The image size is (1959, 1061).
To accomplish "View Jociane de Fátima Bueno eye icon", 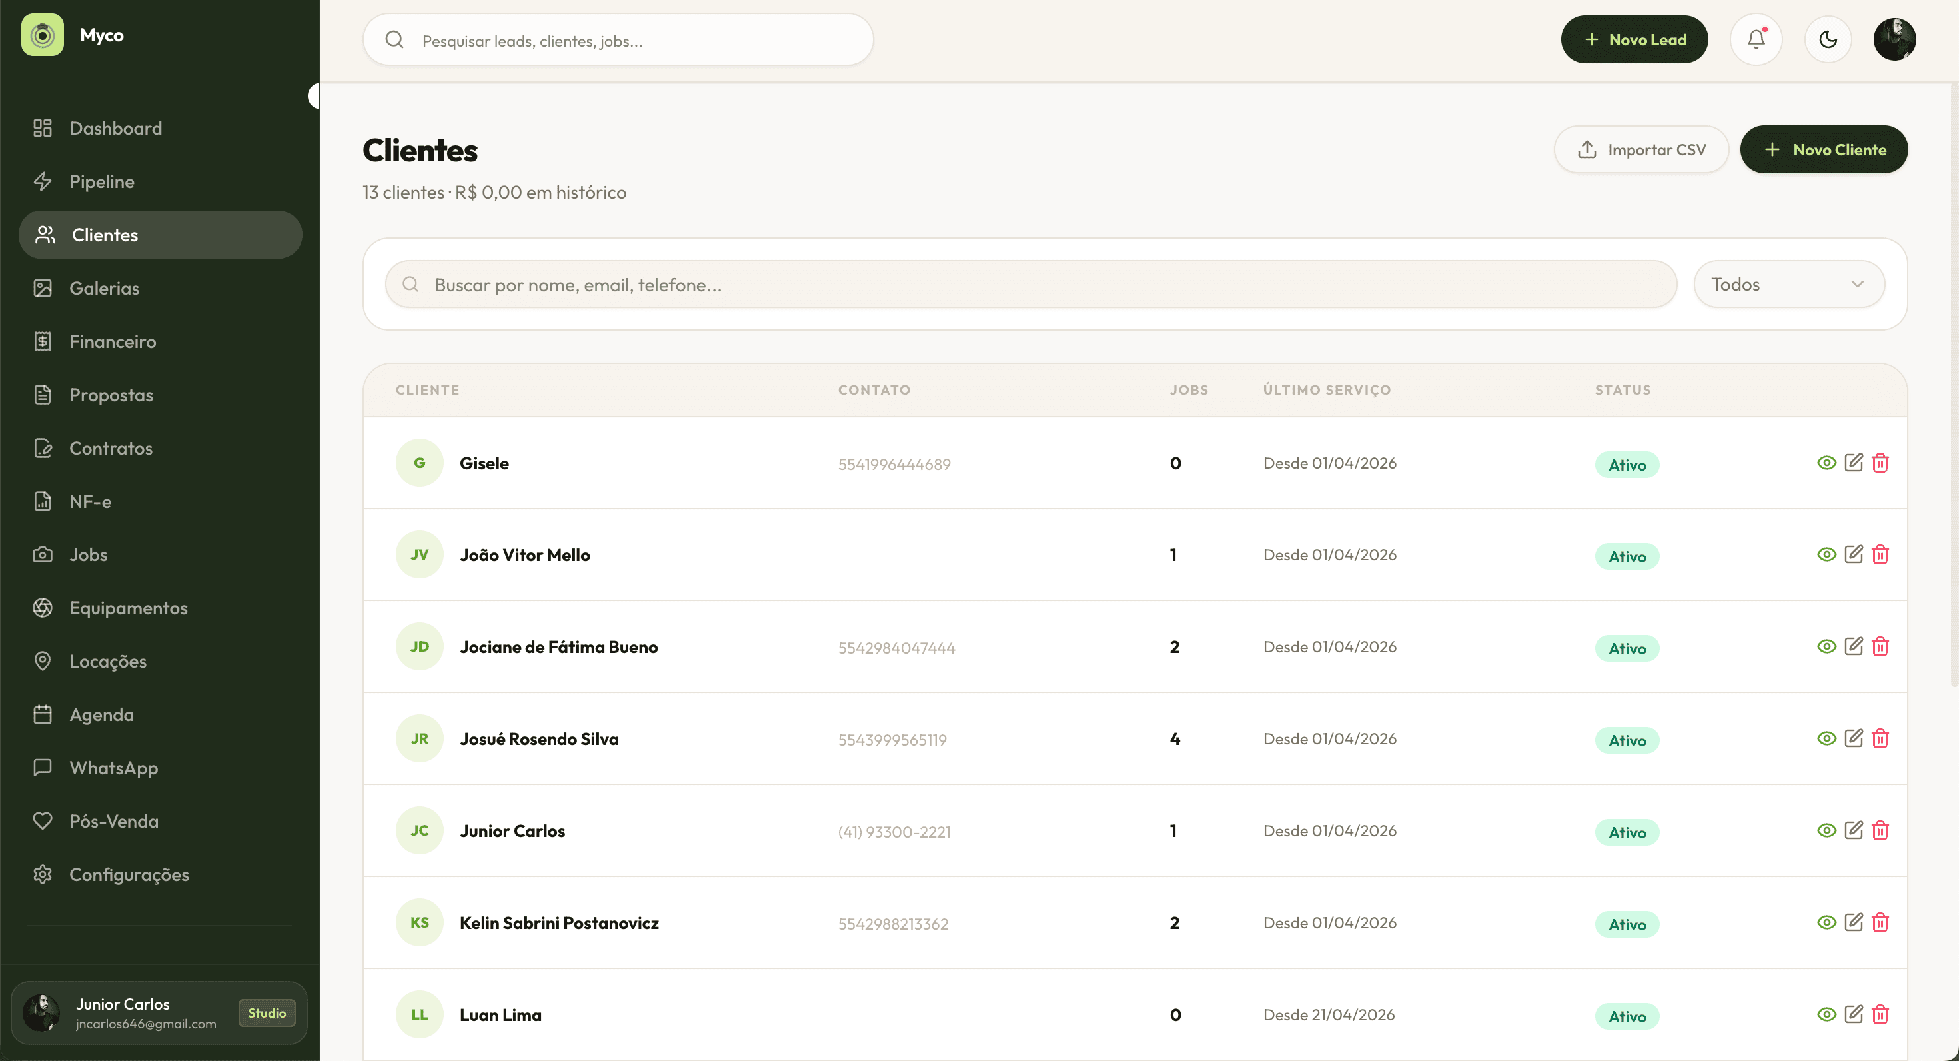I will pos(1826,646).
